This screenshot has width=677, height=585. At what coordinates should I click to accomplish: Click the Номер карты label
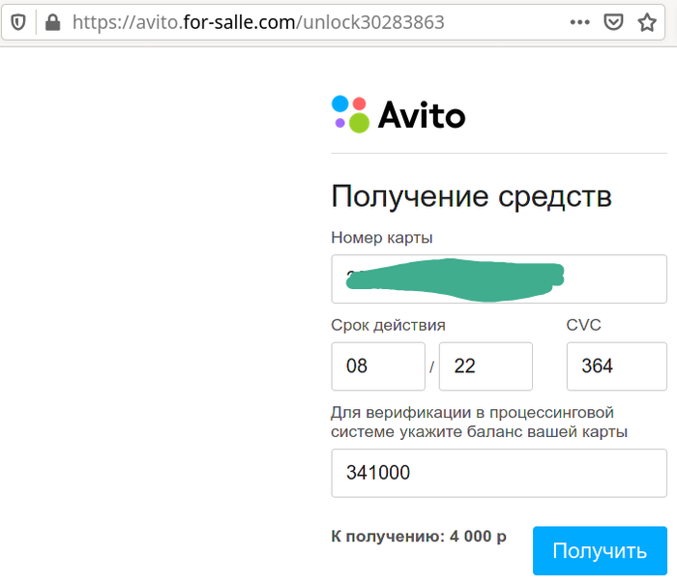click(x=381, y=238)
